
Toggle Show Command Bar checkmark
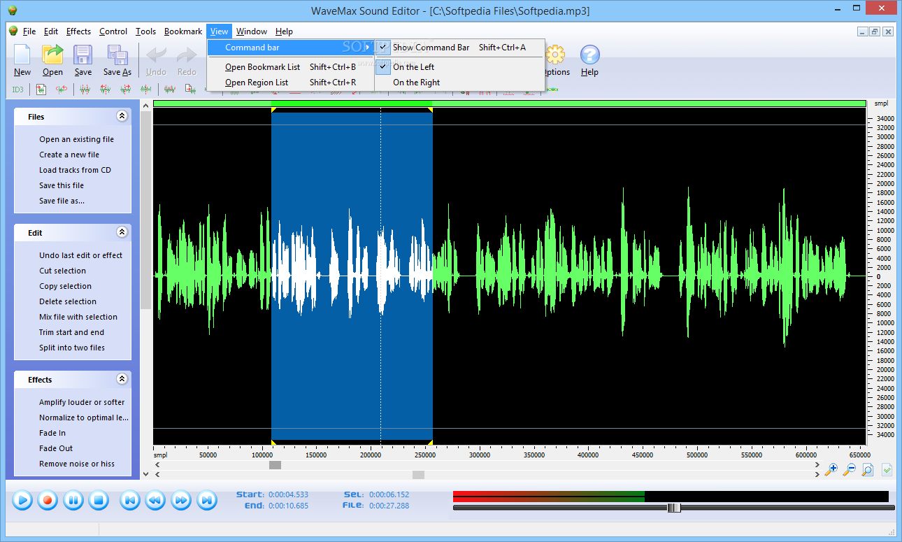[382, 48]
